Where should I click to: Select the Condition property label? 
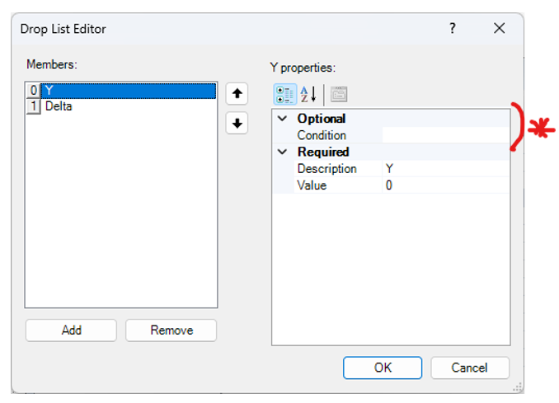322,135
